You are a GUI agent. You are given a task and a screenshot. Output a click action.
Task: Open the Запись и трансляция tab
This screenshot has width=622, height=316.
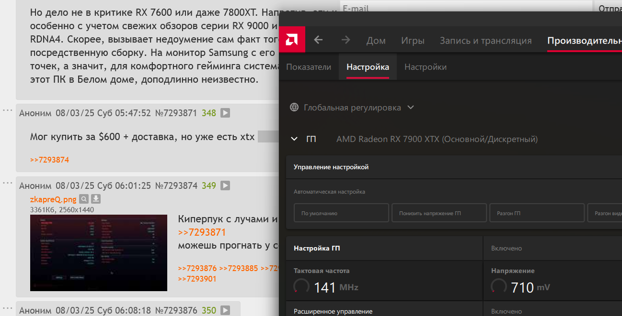(x=486, y=41)
